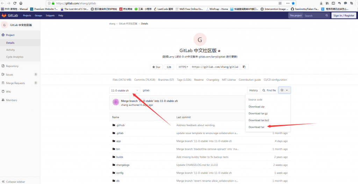
Task: Open the .gitlab folder
Action: click(120, 133)
